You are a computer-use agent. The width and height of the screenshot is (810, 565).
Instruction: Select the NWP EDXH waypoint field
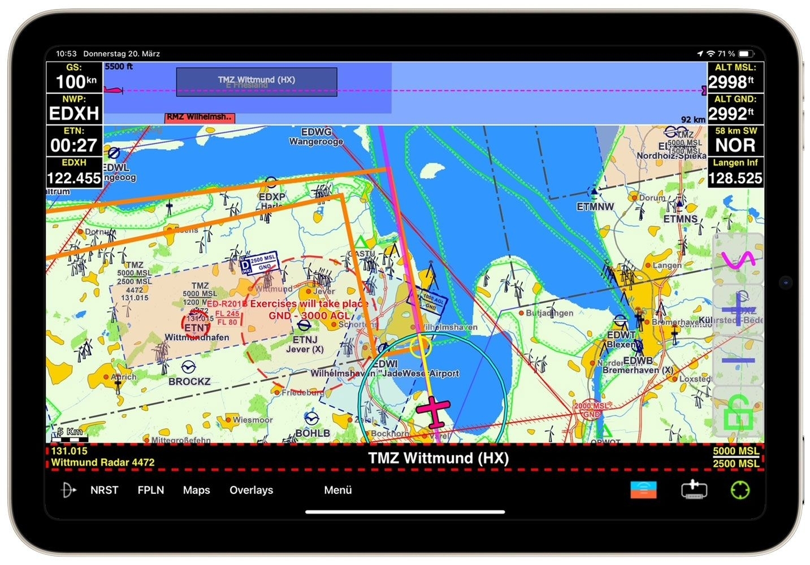[74, 108]
